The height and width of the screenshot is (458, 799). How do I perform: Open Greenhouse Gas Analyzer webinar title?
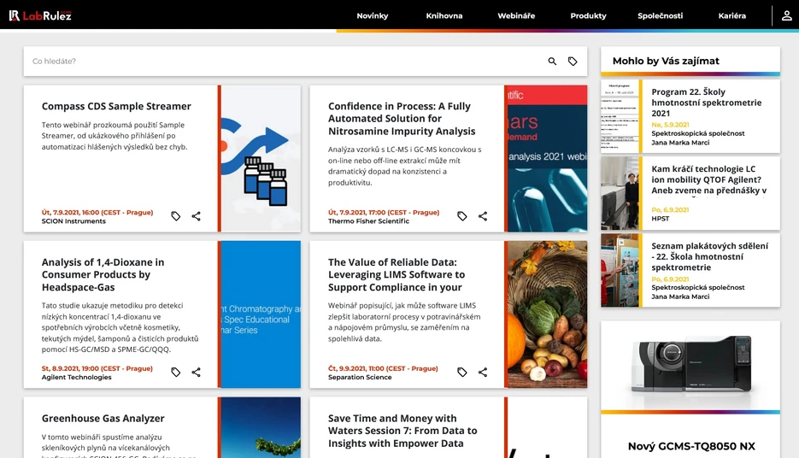103,418
